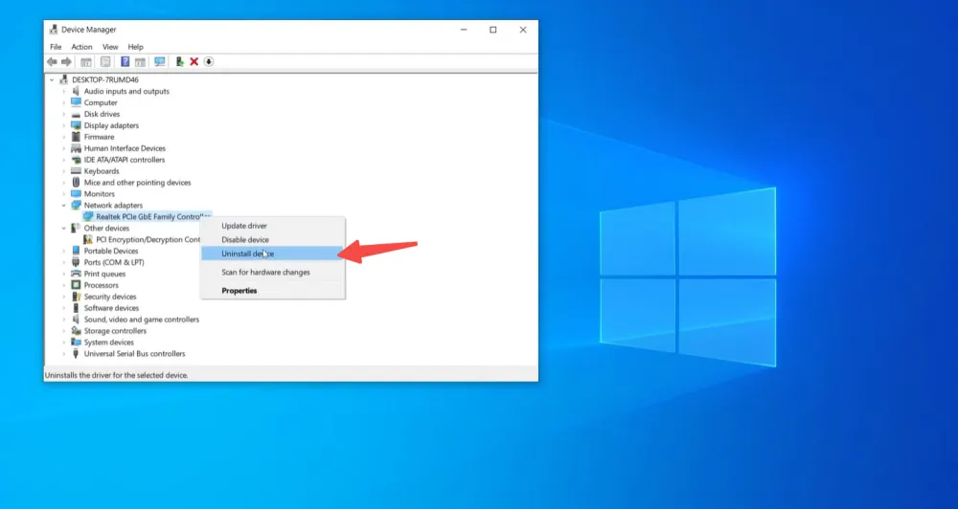Choose Disable device in the context menu

click(273, 240)
